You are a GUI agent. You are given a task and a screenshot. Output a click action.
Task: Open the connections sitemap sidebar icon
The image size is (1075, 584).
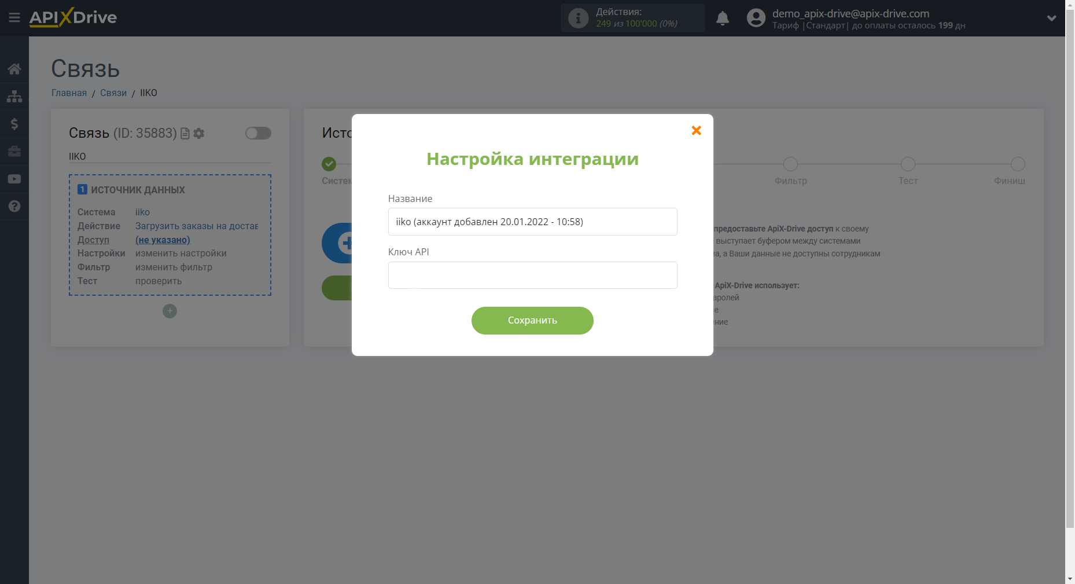click(x=14, y=96)
